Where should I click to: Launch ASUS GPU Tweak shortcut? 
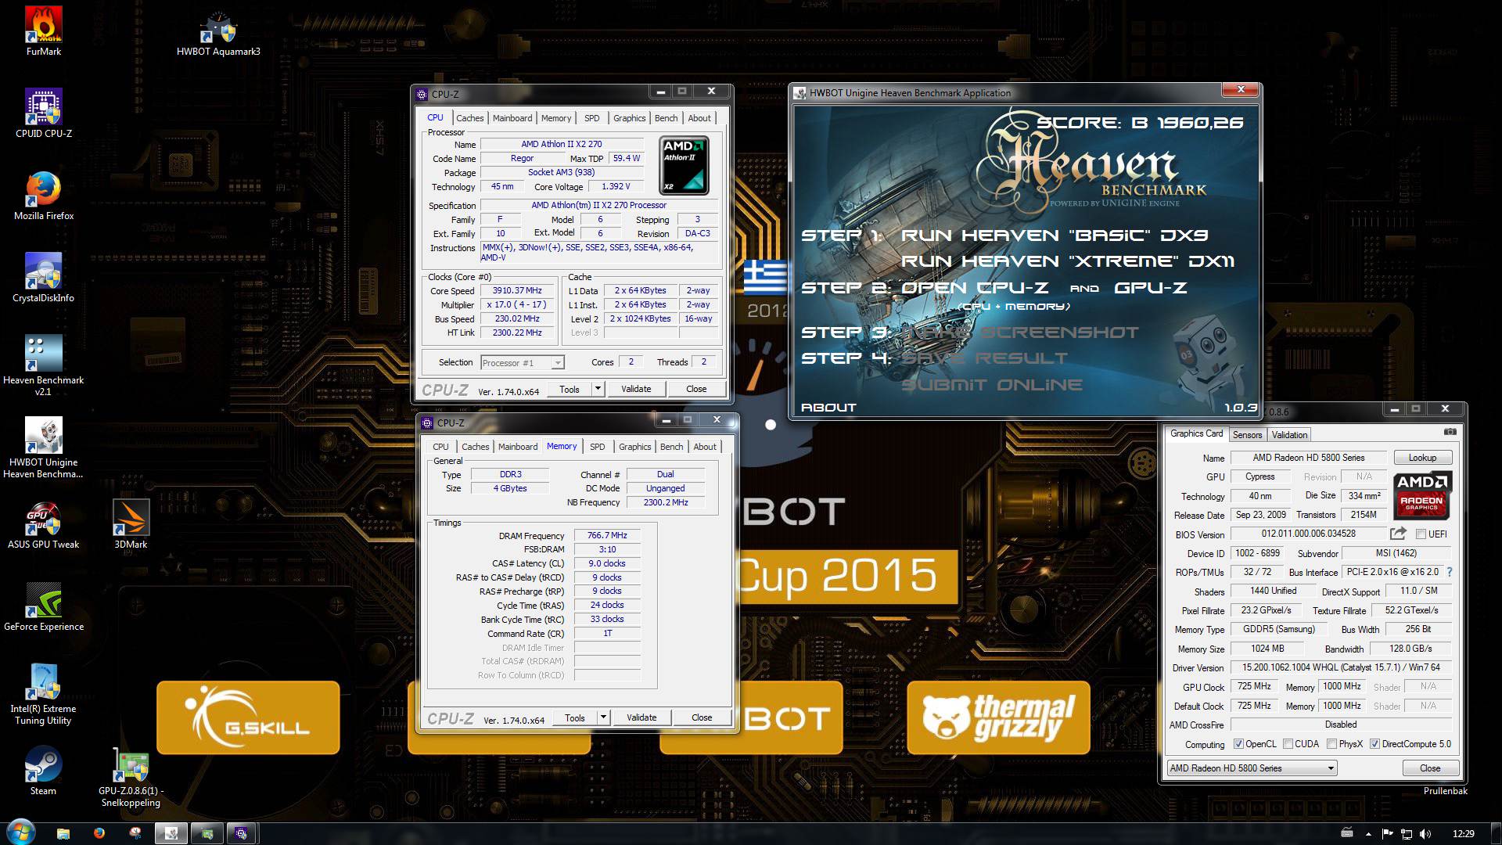44,524
